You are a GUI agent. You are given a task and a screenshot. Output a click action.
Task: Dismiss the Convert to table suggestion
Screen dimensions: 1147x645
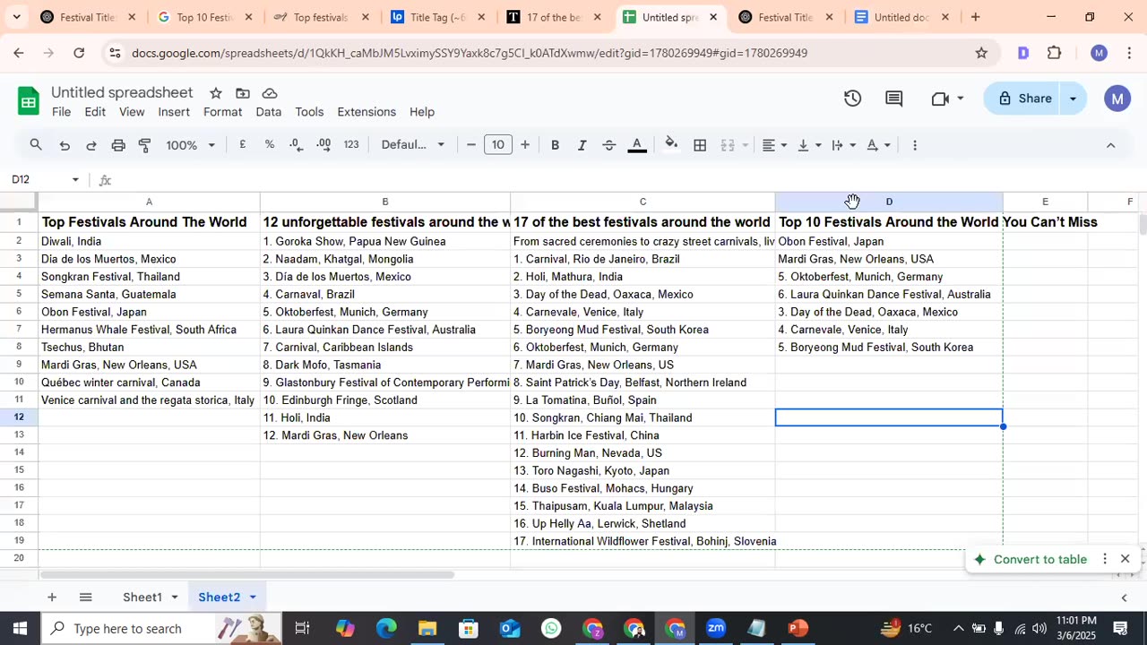pyautogui.click(x=1125, y=559)
